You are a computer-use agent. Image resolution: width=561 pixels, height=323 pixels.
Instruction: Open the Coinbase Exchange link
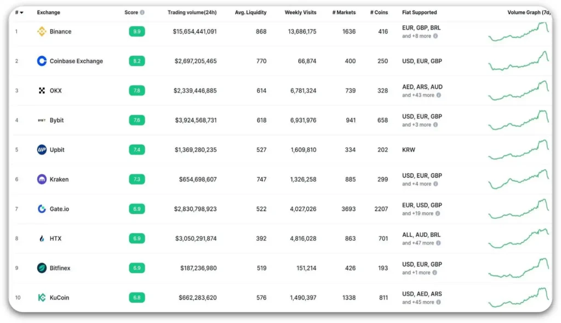(76, 61)
